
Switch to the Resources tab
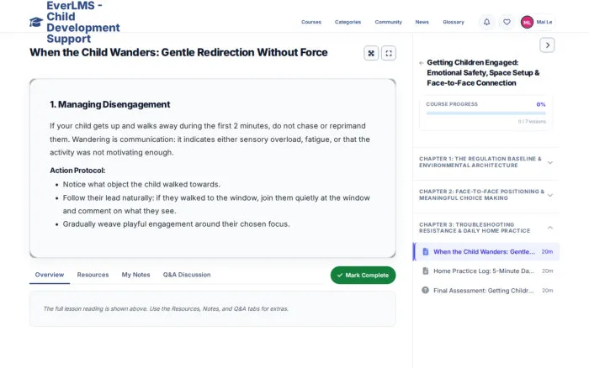93,275
